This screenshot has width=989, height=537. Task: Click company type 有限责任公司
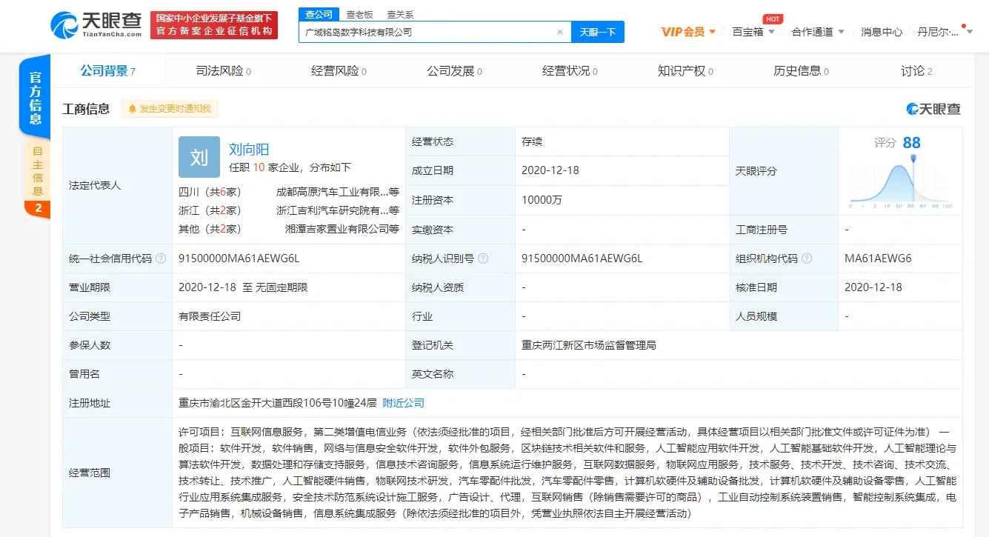pyautogui.click(x=210, y=316)
